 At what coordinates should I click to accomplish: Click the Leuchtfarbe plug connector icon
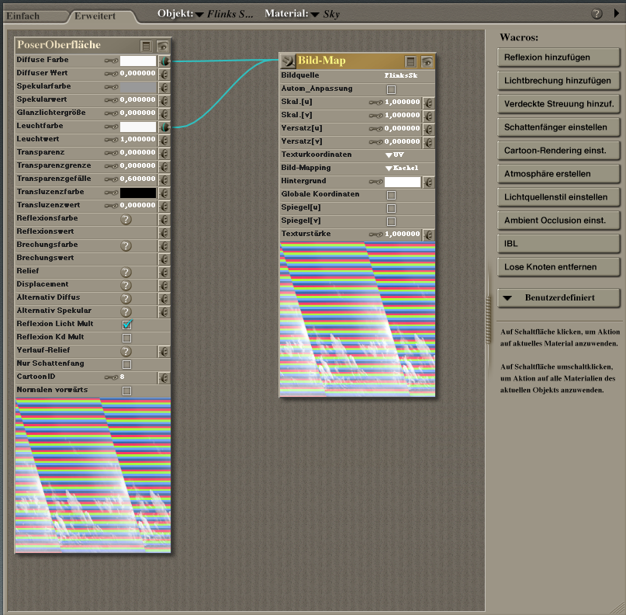point(164,127)
